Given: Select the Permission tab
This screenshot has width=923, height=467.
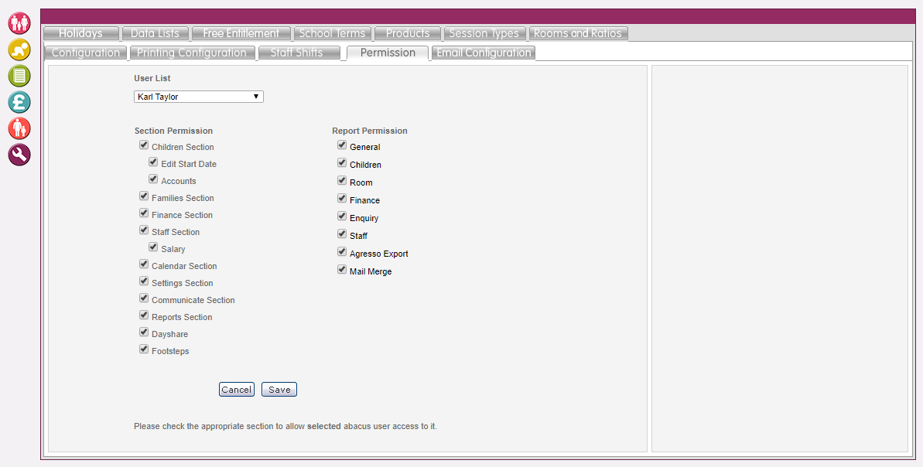Looking at the screenshot, I should 388,53.
